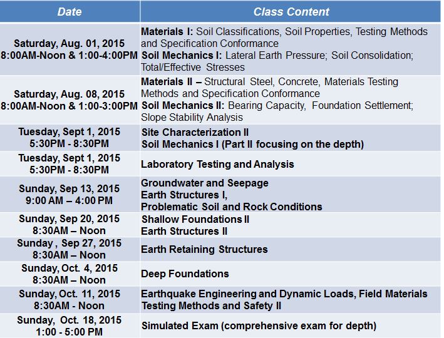
Task: Select the Saturday, Aug. 08, 2015 date cell
Action: [70, 100]
